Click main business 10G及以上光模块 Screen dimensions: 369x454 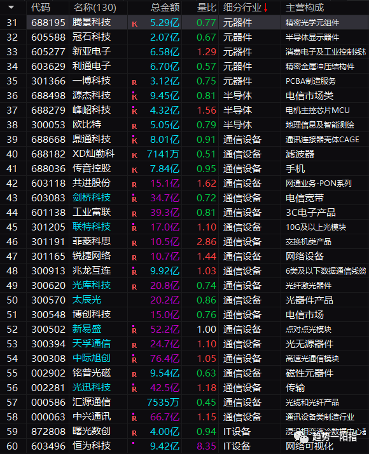tap(316, 227)
